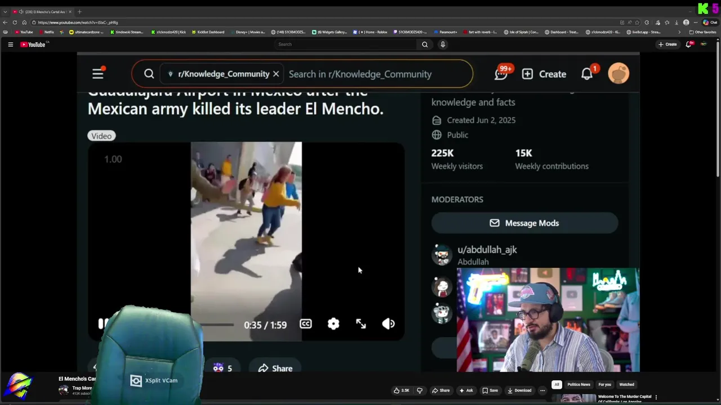Go back with the browser back arrow

(5, 22)
